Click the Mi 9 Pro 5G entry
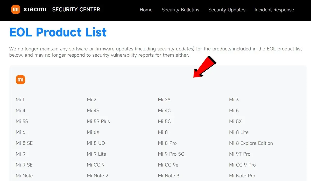 [171, 154]
